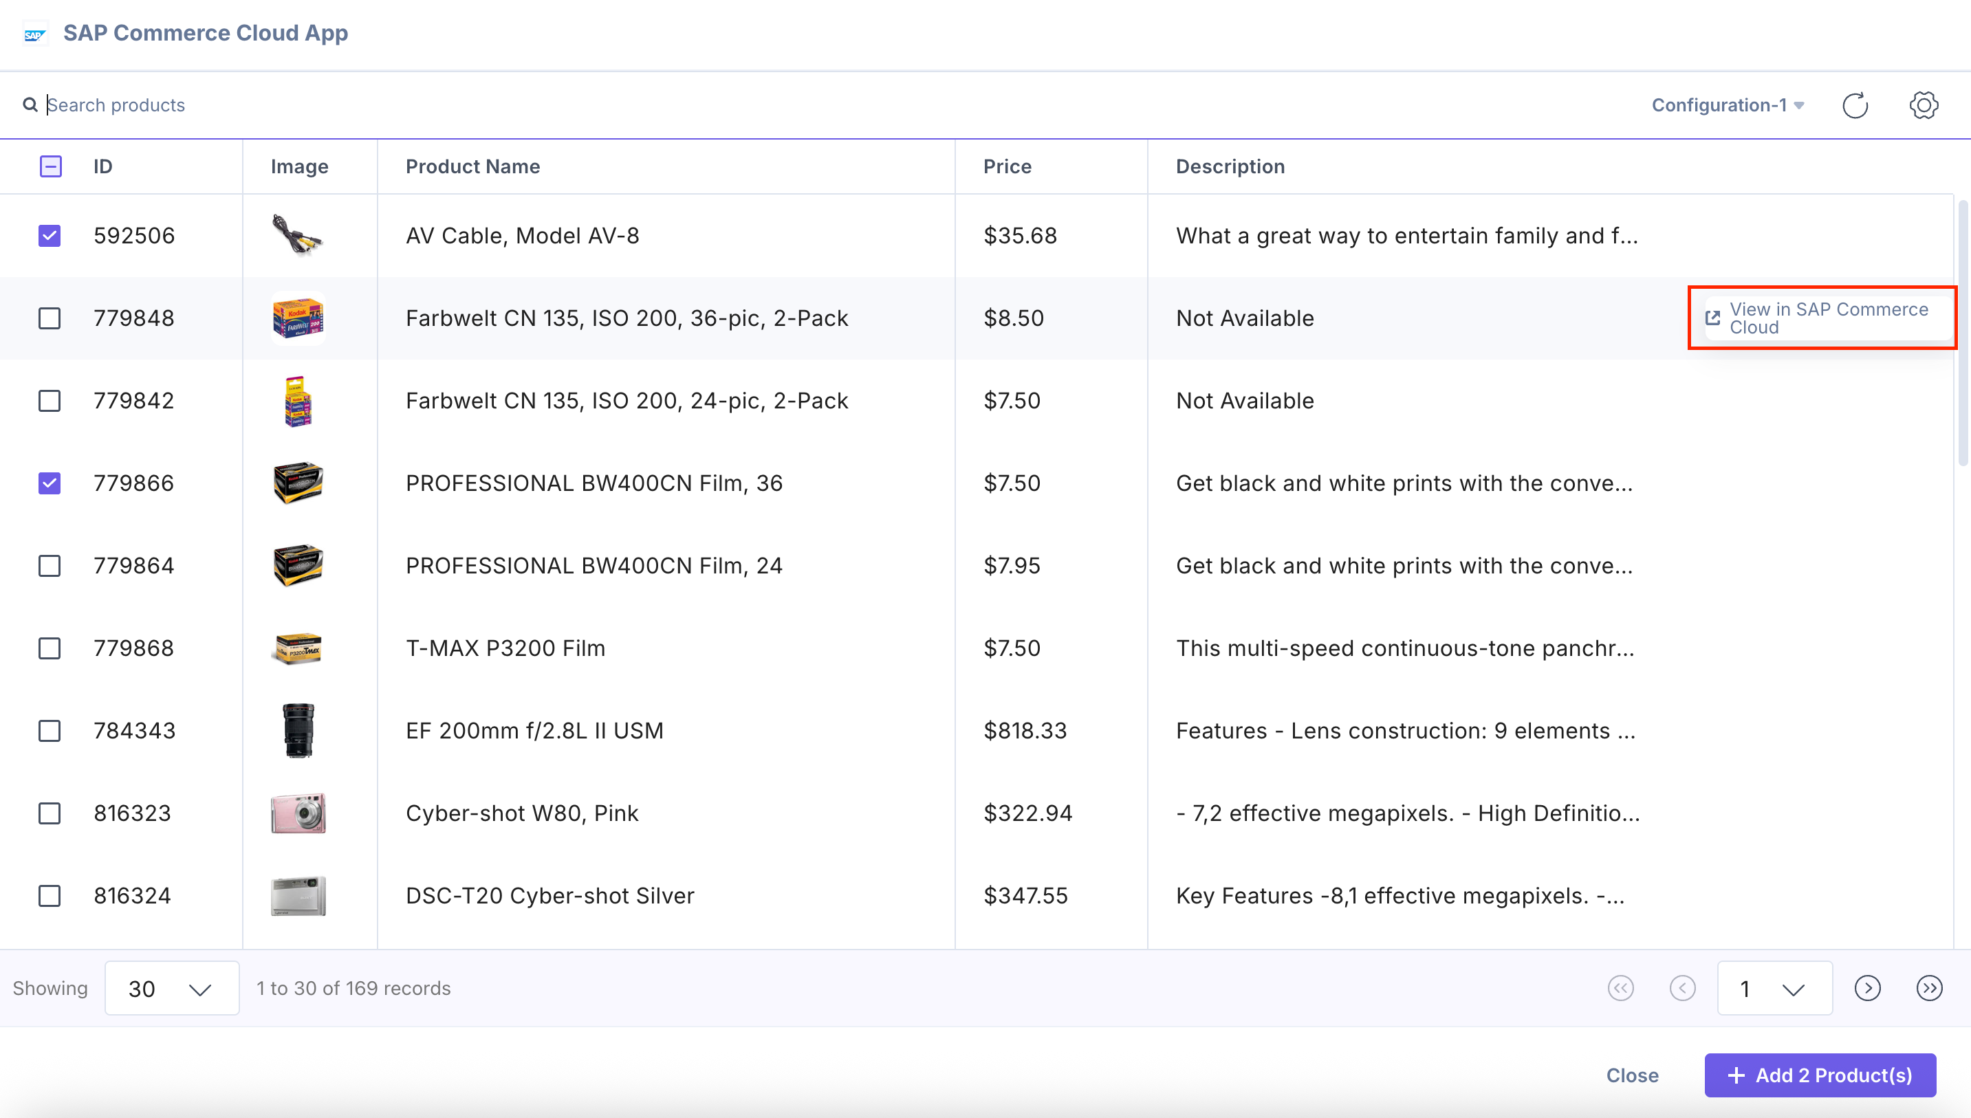Screen dimensions: 1971x1118
Task: Click the Product Name column header
Action: (x=473, y=166)
